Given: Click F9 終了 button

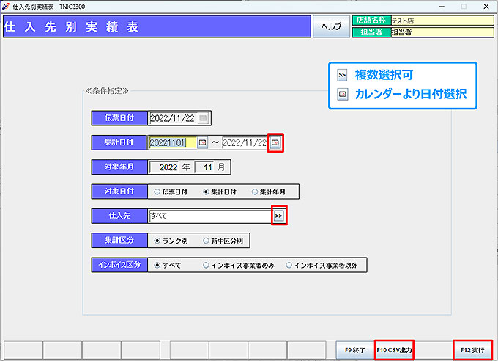Looking at the screenshot, I should (x=355, y=350).
